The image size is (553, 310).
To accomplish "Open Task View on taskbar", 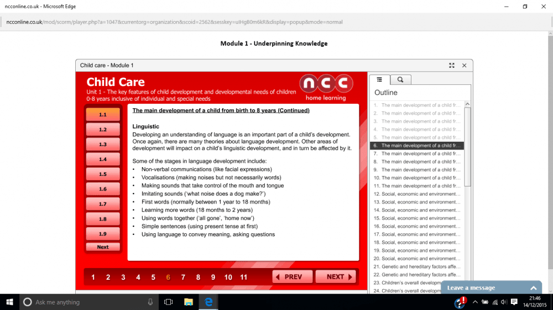I will pyautogui.click(x=169, y=302).
